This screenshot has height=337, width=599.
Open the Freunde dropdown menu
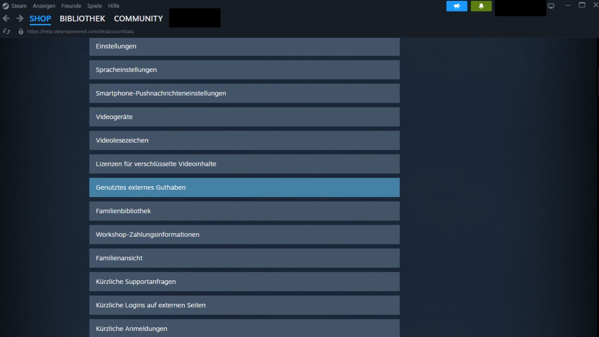71,5
